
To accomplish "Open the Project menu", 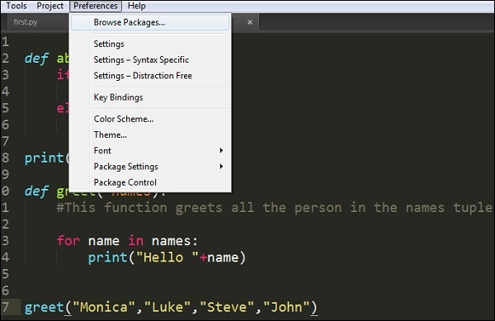I will click(x=49, y=6).
